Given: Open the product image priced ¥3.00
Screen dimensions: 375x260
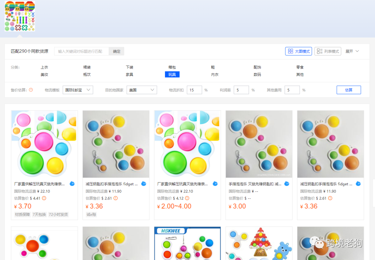Looking at the screenshot, I should tap(259, 144).
